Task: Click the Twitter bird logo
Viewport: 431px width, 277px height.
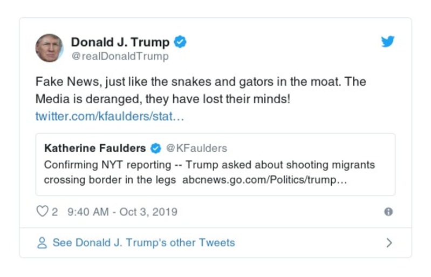Action: coord(388,42)
